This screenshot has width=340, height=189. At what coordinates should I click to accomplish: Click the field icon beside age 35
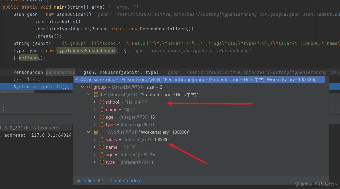[x=102, y=155]
